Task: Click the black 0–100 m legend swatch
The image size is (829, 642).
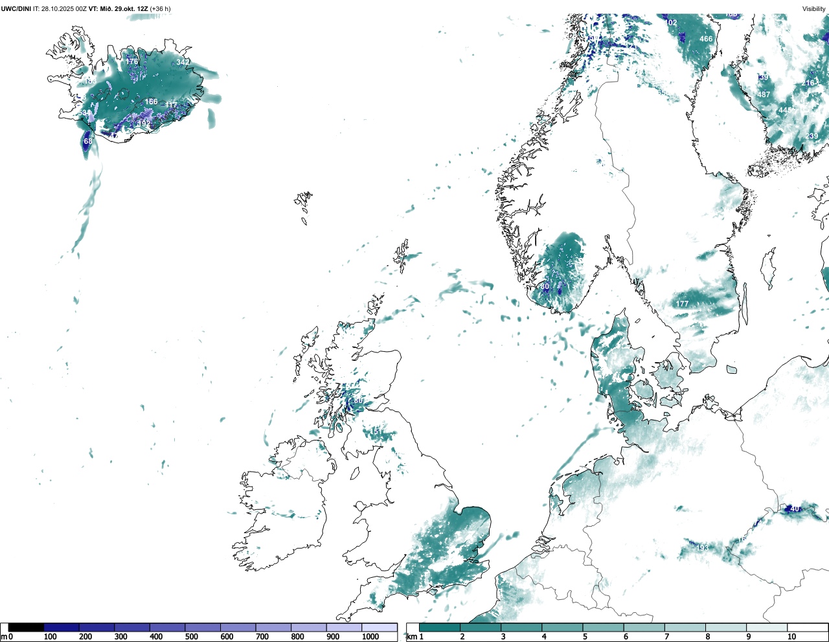Action: [x=26, y=627]
